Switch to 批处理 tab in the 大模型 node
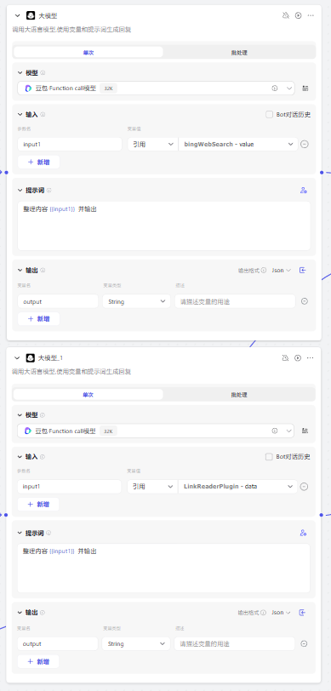The height and width of the screenshot is (691, 331). click(x=239, y=53)
